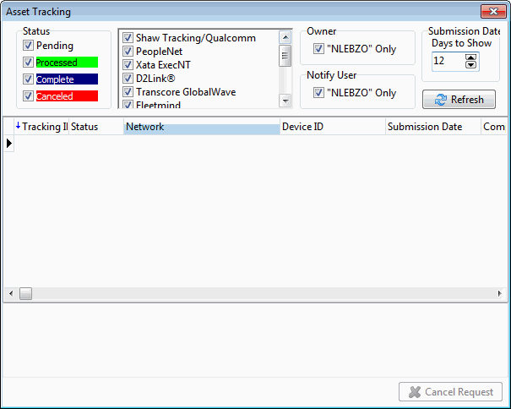This screenshot has width=511, height=409.
Task: Toggle the Processed status checkbox
Action: coord(28,62)
